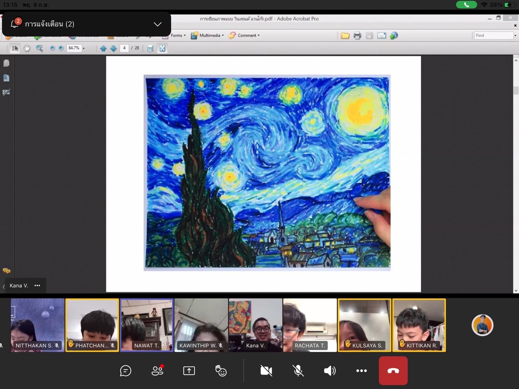This screenshot has height=389, width=519.
Task: Click the Find search field
Action: (x=493, y=35)
